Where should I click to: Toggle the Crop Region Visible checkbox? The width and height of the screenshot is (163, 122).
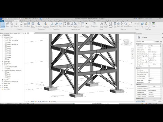click(x=149, y=72)
